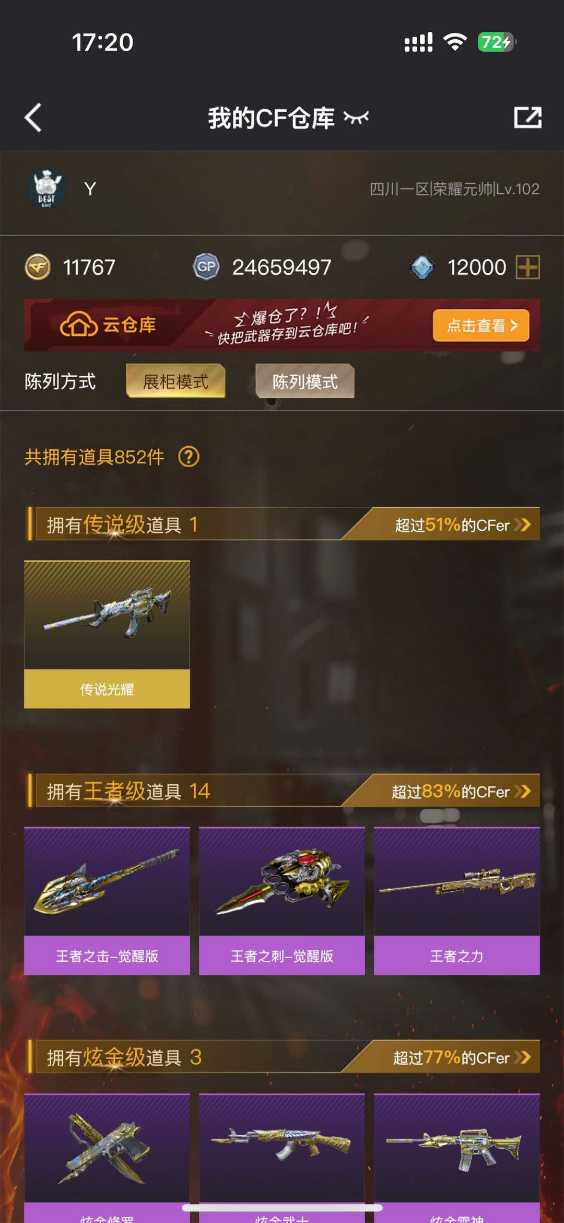
Task: Select the 王者之刺-觉醒版 item
Action: 282,901
